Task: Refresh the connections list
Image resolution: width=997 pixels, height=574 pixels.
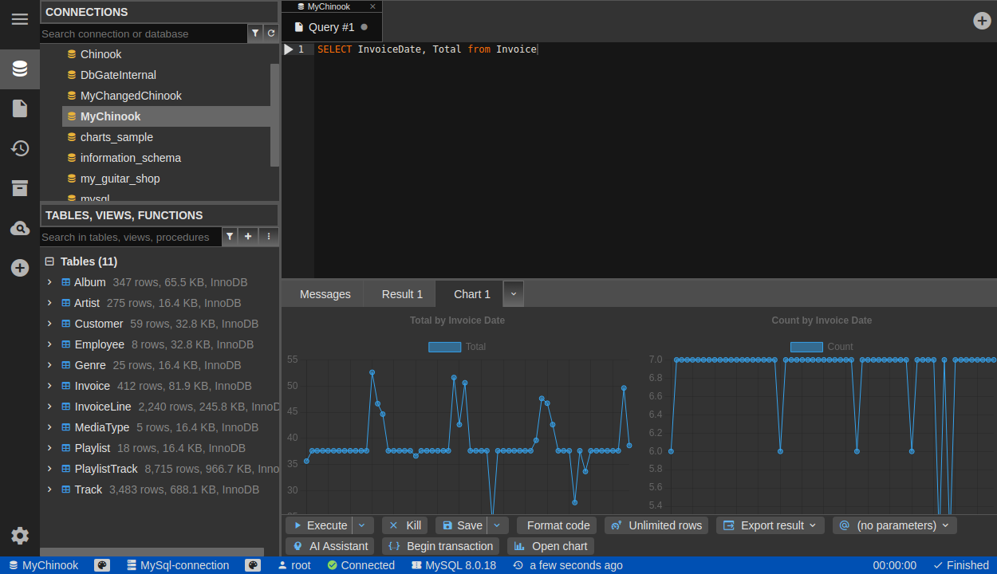Action: click(x=271, y=33)
